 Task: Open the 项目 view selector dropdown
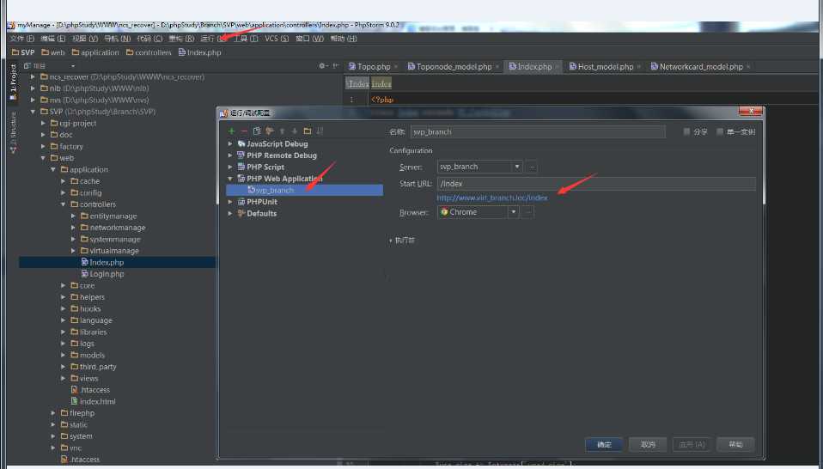pos(51,66)
